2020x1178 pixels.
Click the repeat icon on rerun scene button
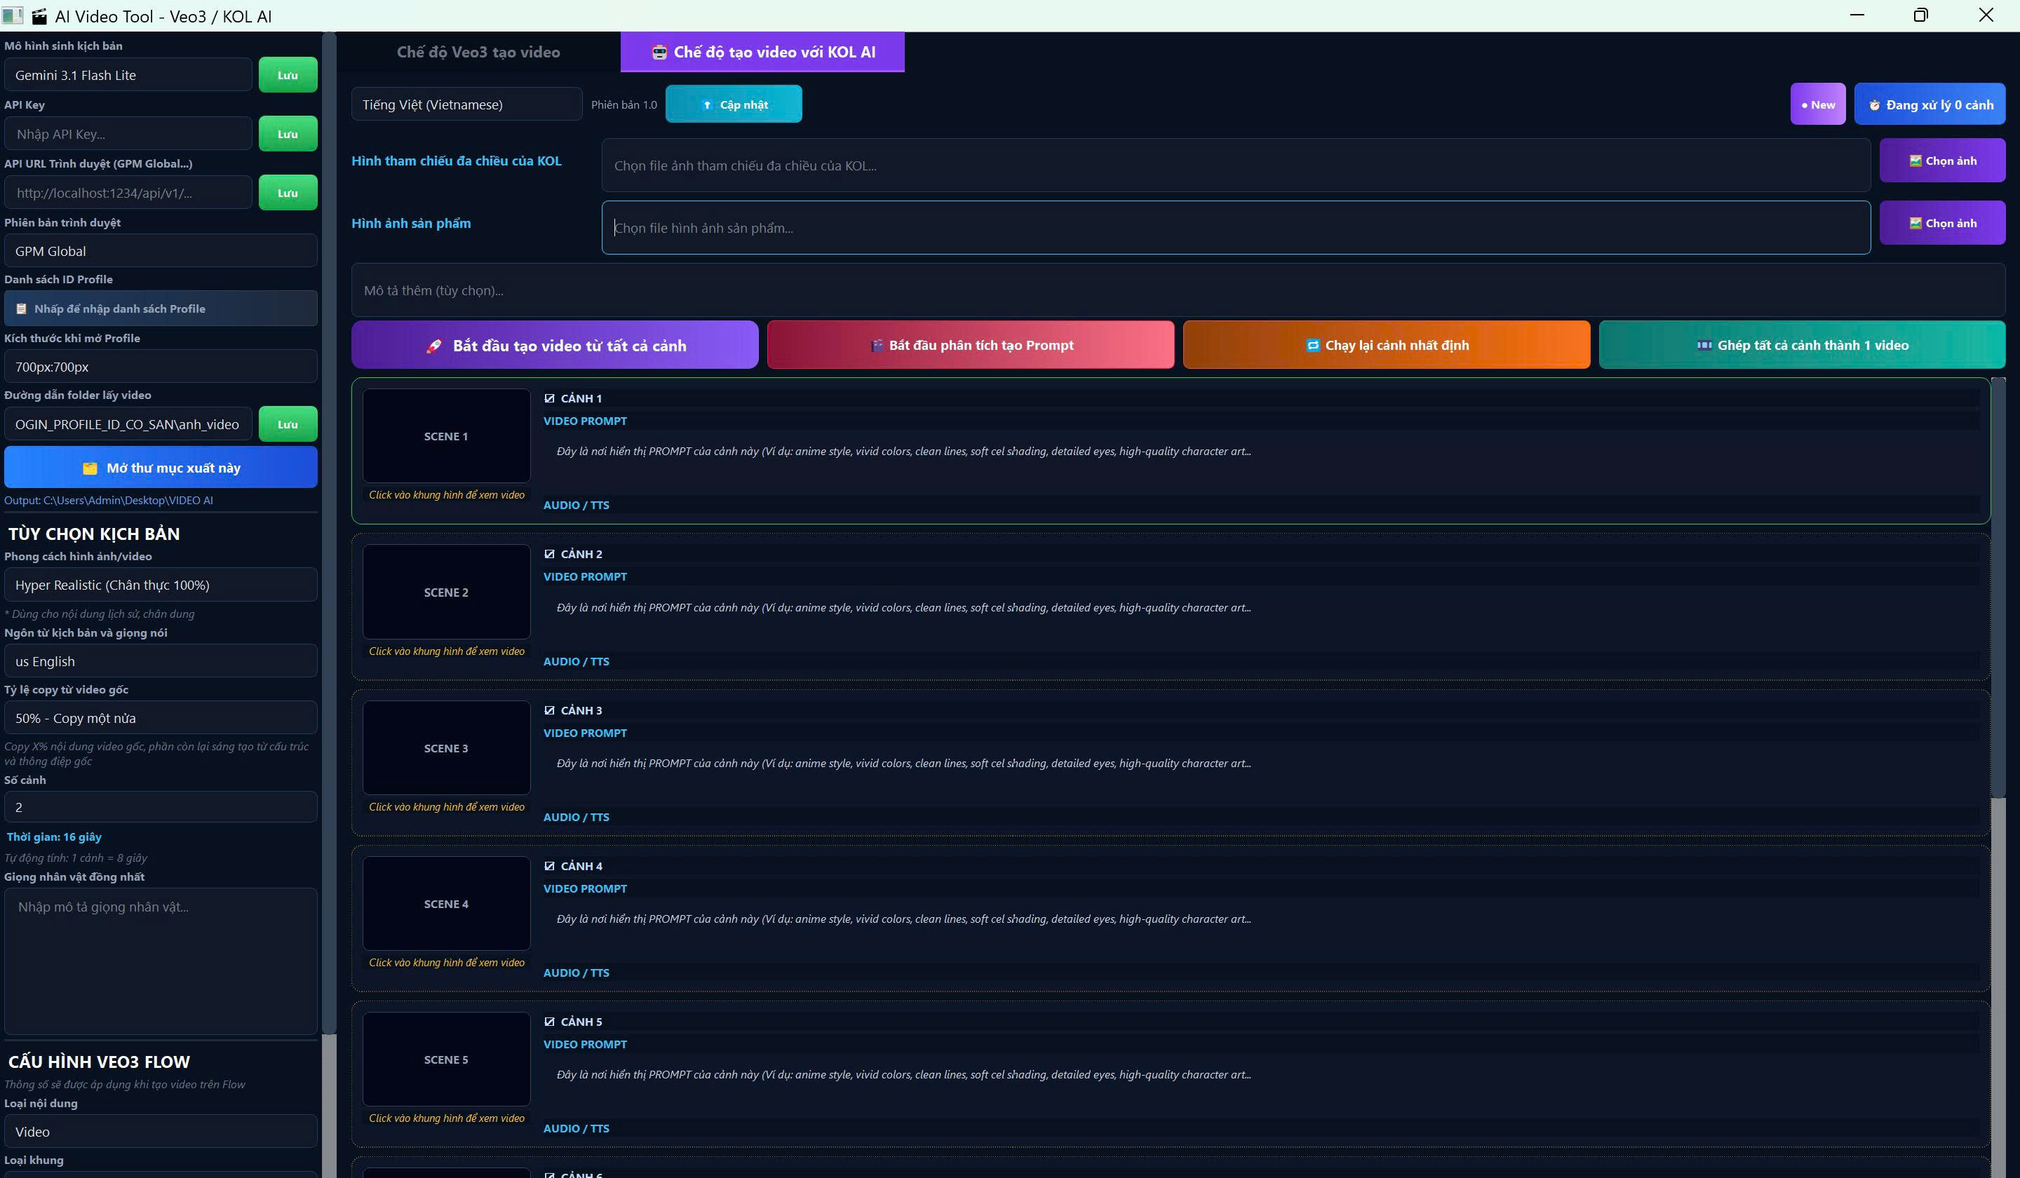(1313, 346)
